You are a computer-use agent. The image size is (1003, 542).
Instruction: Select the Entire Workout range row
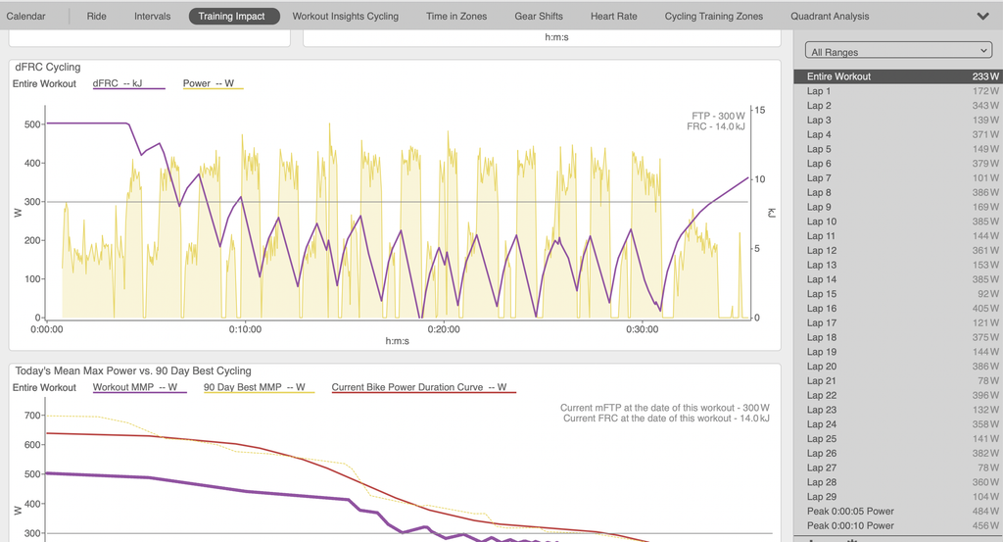(898, 76)
